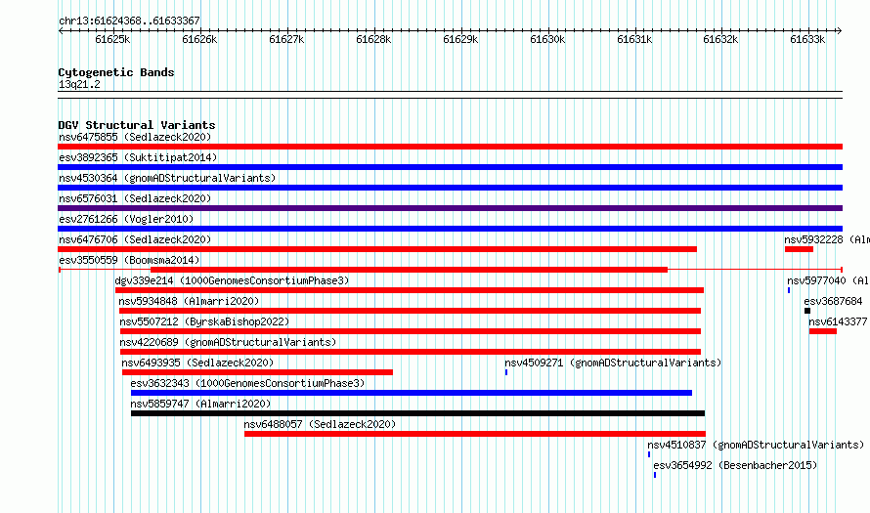Select the black nsv5859747 variant bar
The width and height of the screenshot is (870, 513).
click(x=417, y=413)
